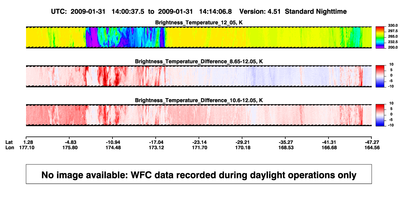Click the red-blue colorbar of the 10.6-12.05 panel

click(380, 115)
